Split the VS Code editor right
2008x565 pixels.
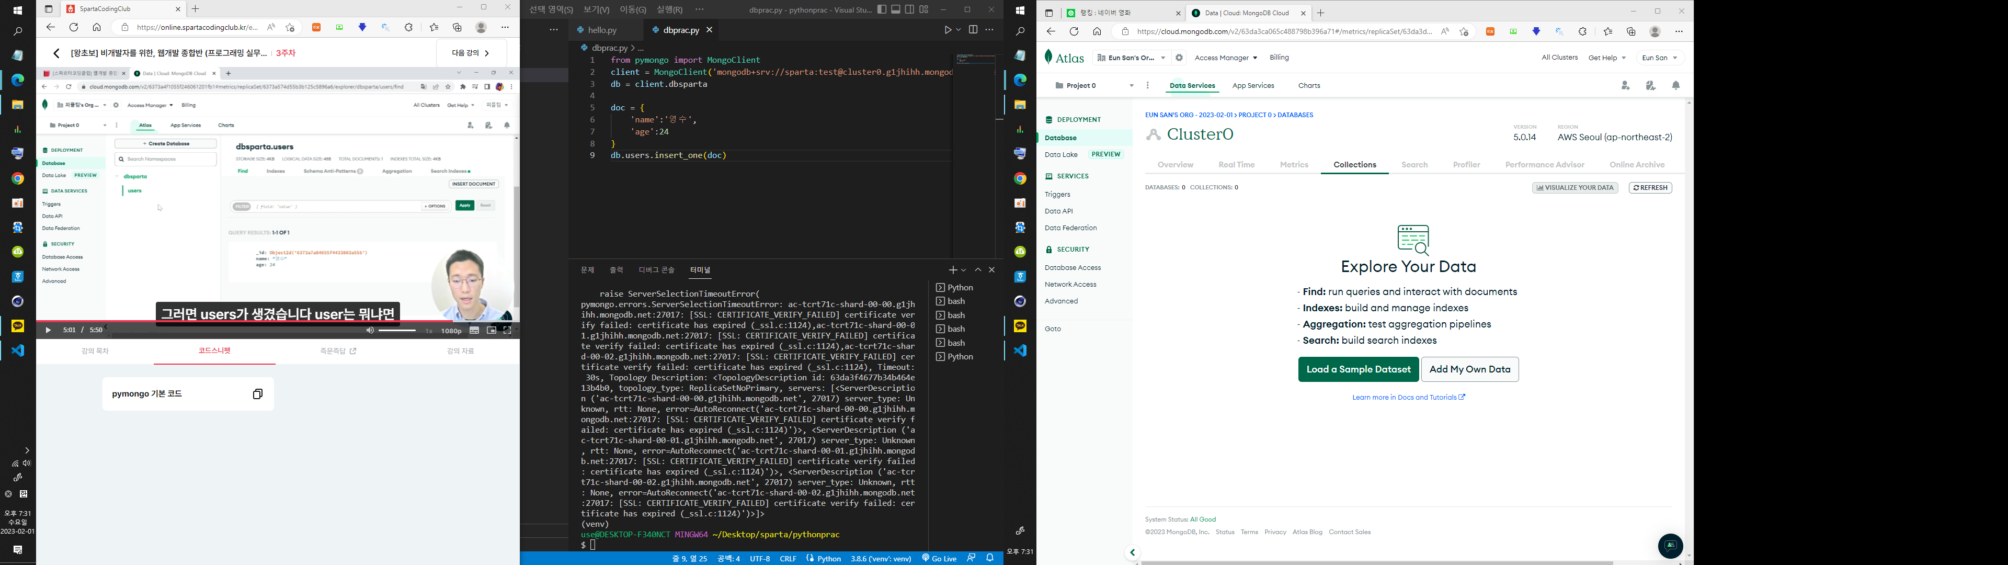click(973, 30)
